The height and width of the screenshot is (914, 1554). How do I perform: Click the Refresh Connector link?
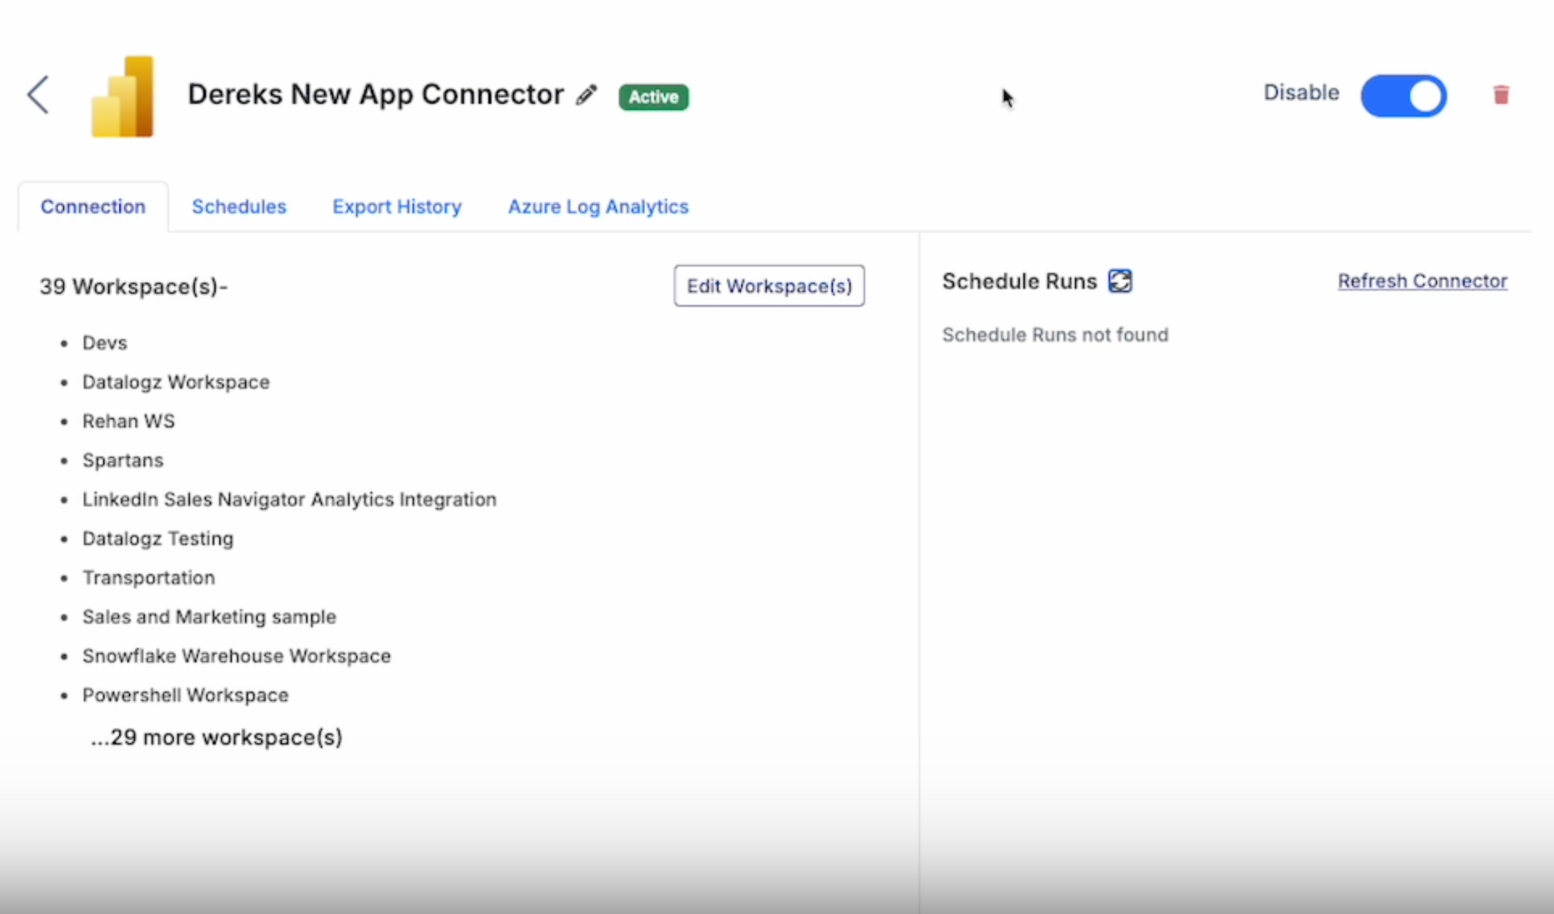pos(1422,281)
